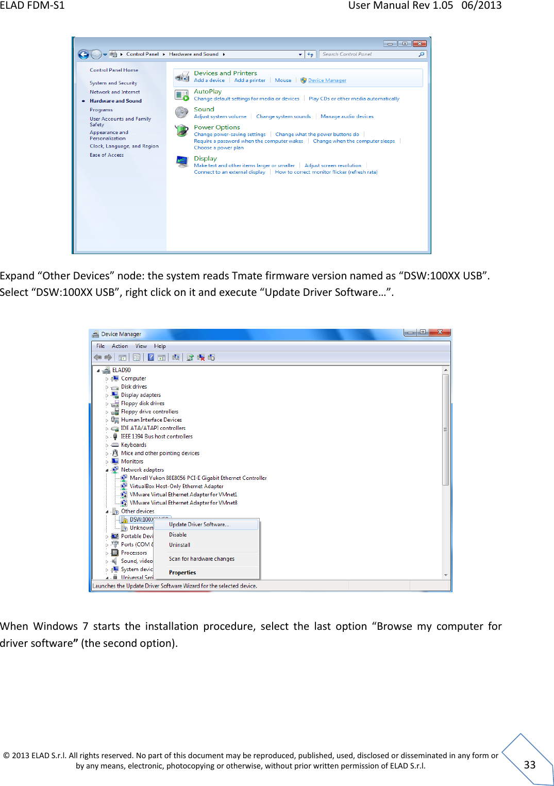Click the Choose a power plan link
Viewport: 554px width, 786px height.
(219, 148)
